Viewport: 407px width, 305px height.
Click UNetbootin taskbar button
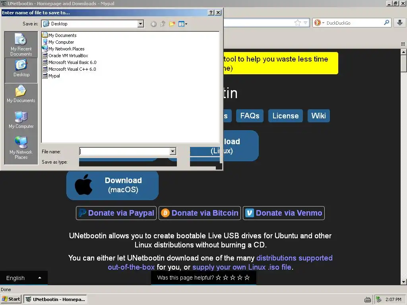point(55,299)
